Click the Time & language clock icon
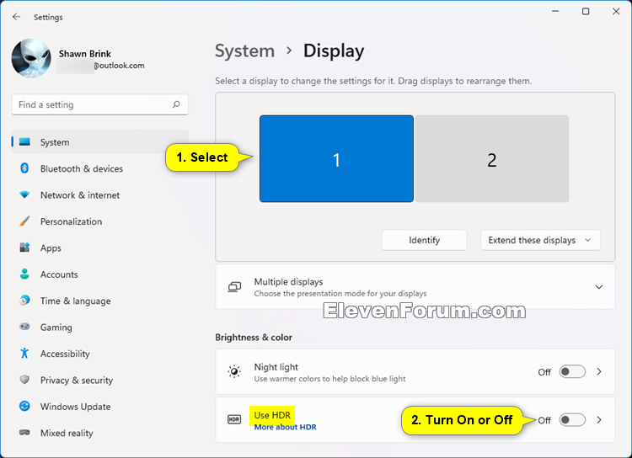Screen dimensions: 632x458 click(x=24, y=301)
